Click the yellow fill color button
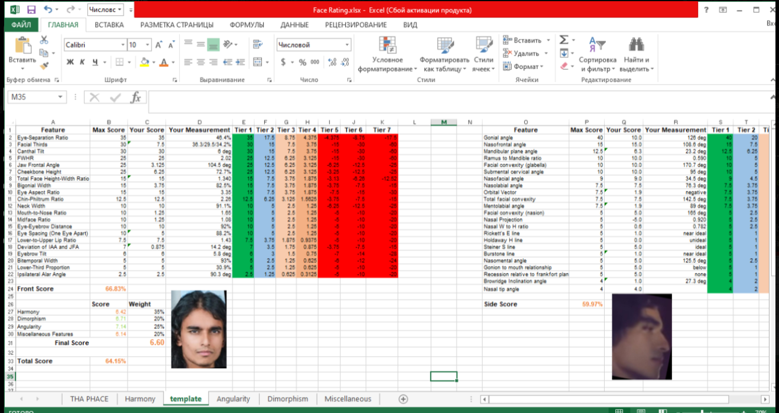Screen dimensions: 779x413 (144, 62)
